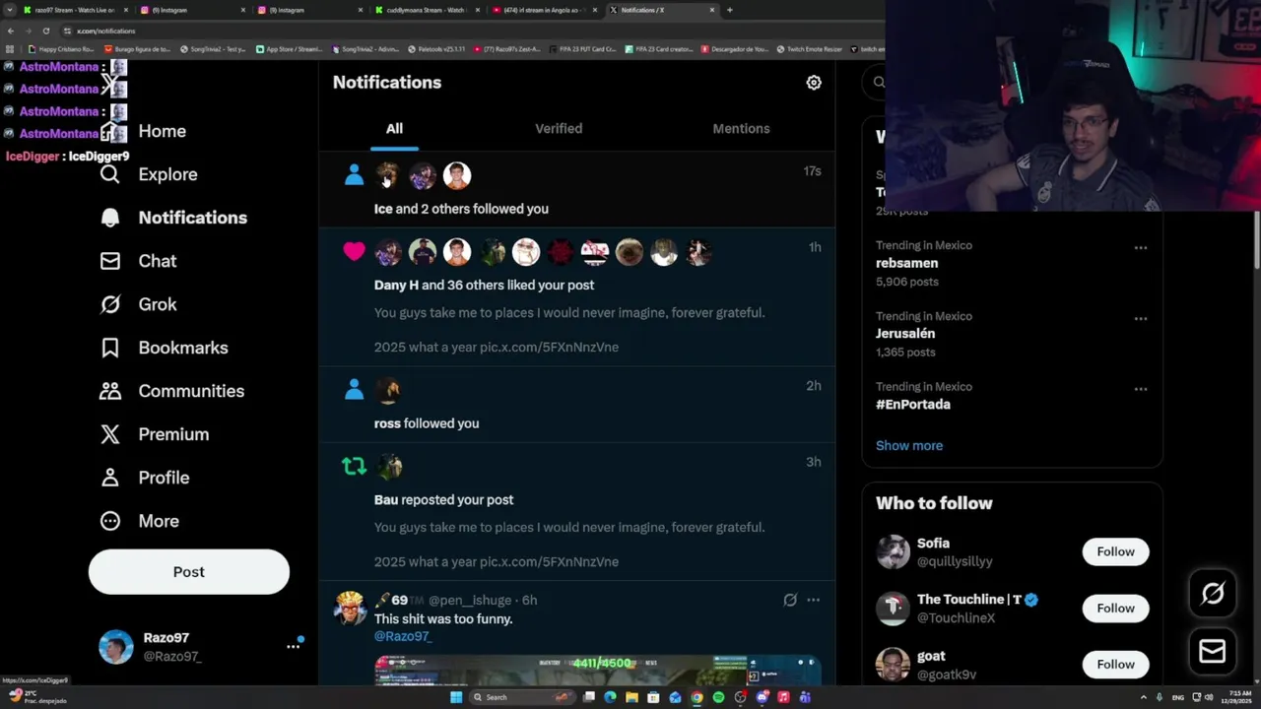Open Microsoft Edge from the taskbar
The image size is (1261, 709).
click(x=610, y=697)
